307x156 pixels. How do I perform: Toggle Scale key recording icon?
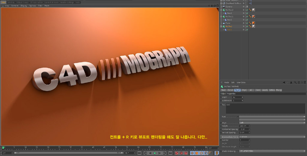[x=197, y=153]
